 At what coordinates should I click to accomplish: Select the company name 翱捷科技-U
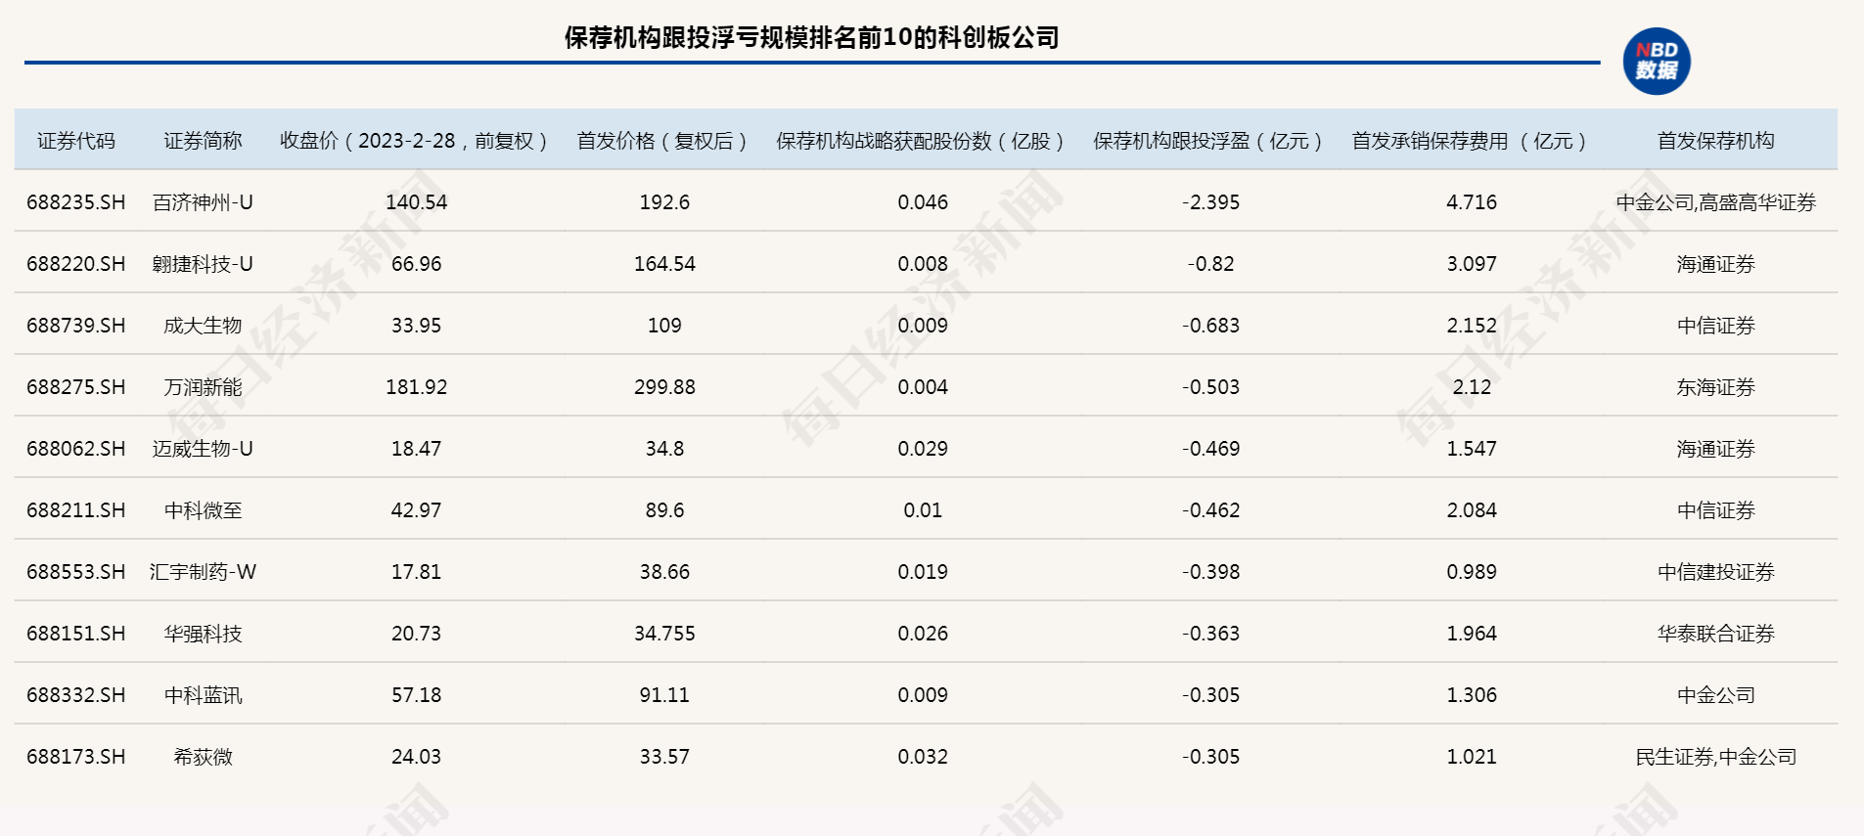[203, 264]
